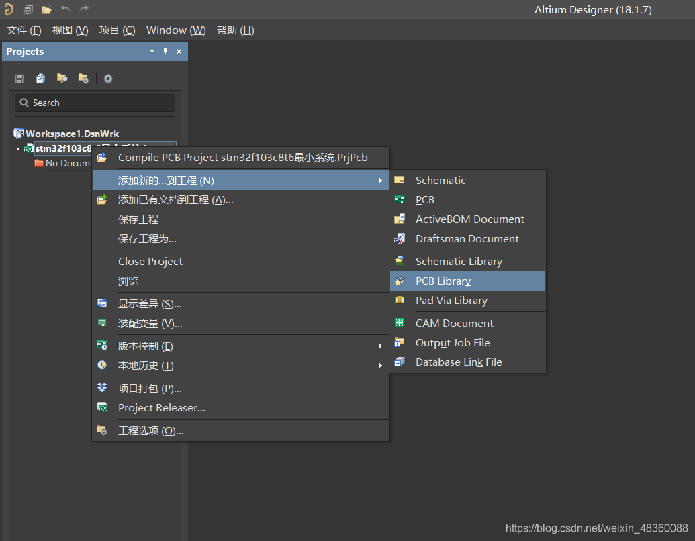Viewport: 695px width, 541px height.
Task: Choose 保存工程 menu entry
Action: click(x=240, y=219)
